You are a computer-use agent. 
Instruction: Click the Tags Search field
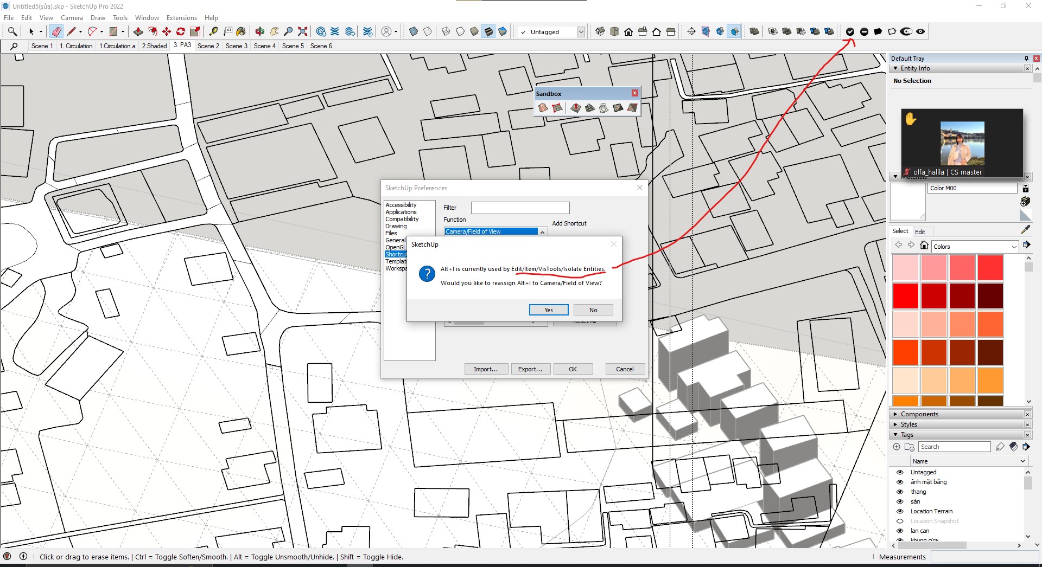(955, 447)
